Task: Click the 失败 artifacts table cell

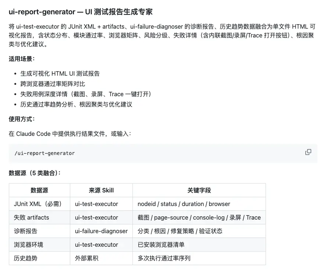Action: point(39,217)
